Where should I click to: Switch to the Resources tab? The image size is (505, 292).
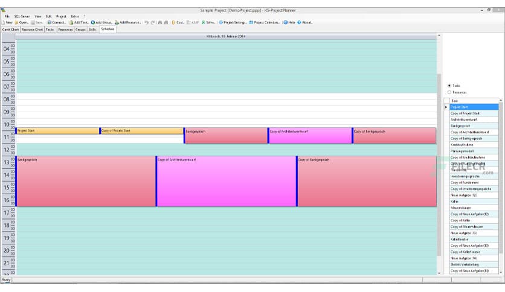click(x=65, y=30)
